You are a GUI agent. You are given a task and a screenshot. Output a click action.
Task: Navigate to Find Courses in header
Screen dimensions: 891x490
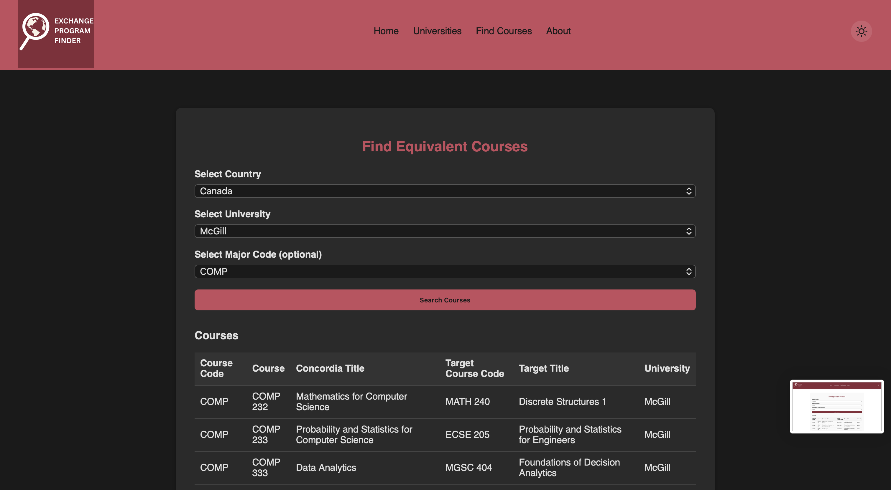503,31
